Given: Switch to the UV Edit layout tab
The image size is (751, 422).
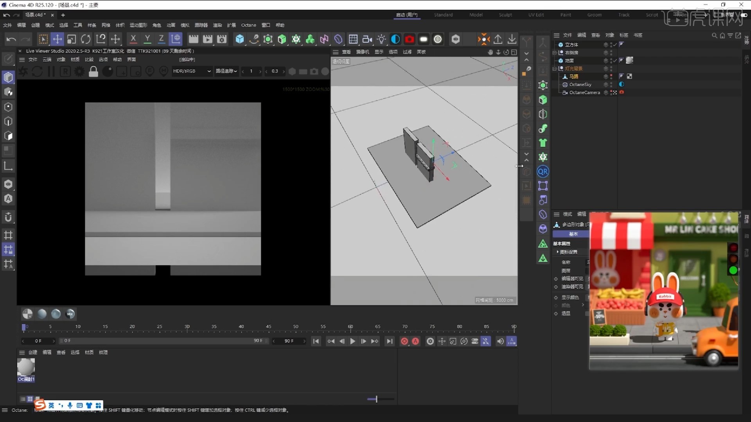Looking at the screenshot, I should [x=536, y=14].
